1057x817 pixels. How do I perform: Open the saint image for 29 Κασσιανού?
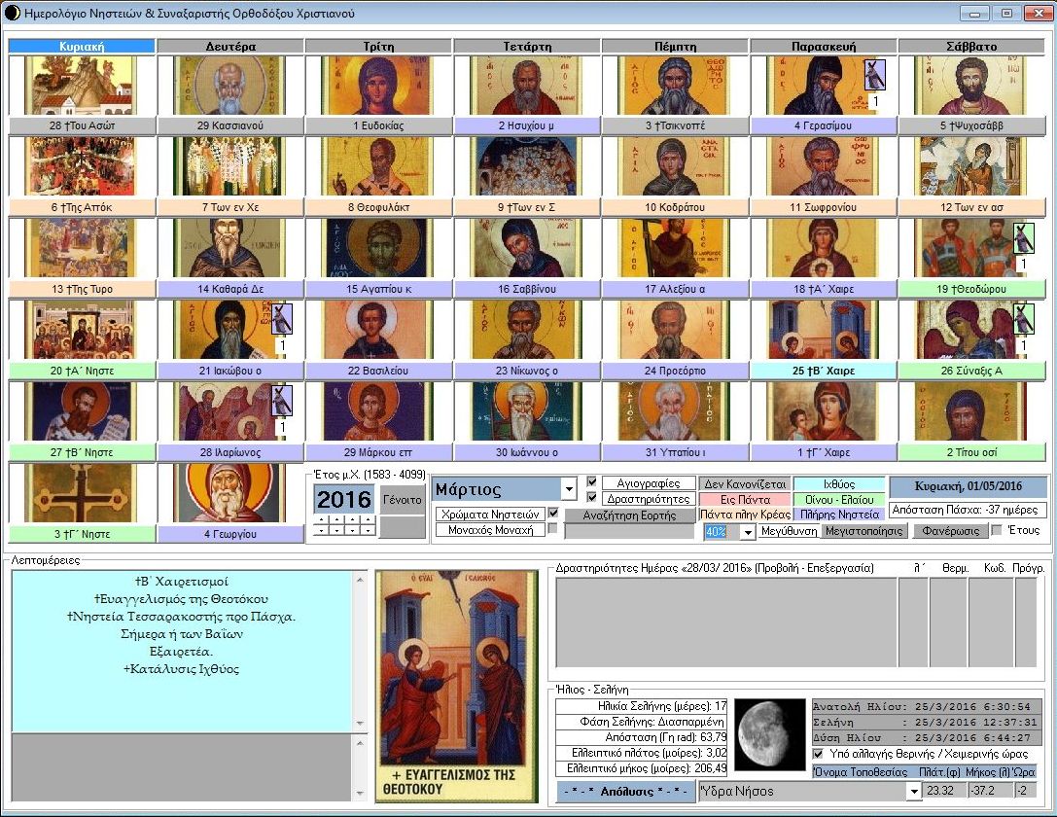[229, 86]
